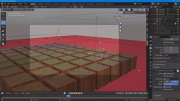This screenshot has height=101, width=180.
Task: Click the Add menu in viewport header
Action: coord(26,10)
